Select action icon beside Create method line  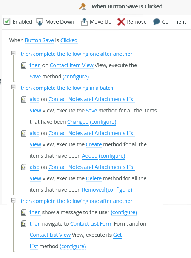pos(23,133)
